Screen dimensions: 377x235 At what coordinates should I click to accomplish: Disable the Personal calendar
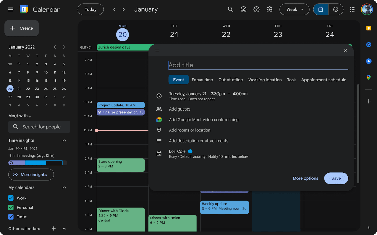[11, 207]
